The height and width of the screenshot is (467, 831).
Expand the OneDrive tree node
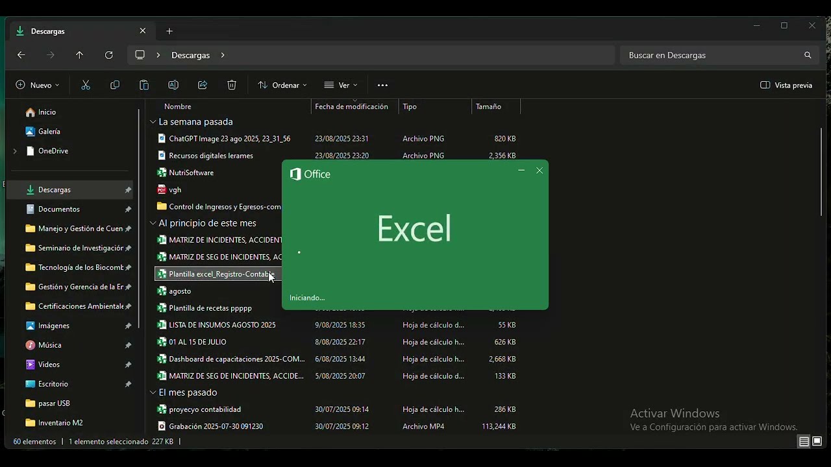click(x=15, y=151)
